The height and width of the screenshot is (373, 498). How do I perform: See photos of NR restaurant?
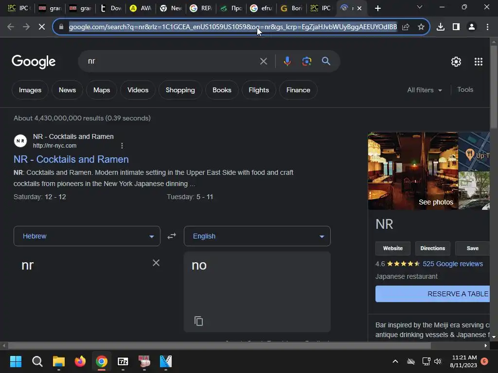[x=436, y=203]
